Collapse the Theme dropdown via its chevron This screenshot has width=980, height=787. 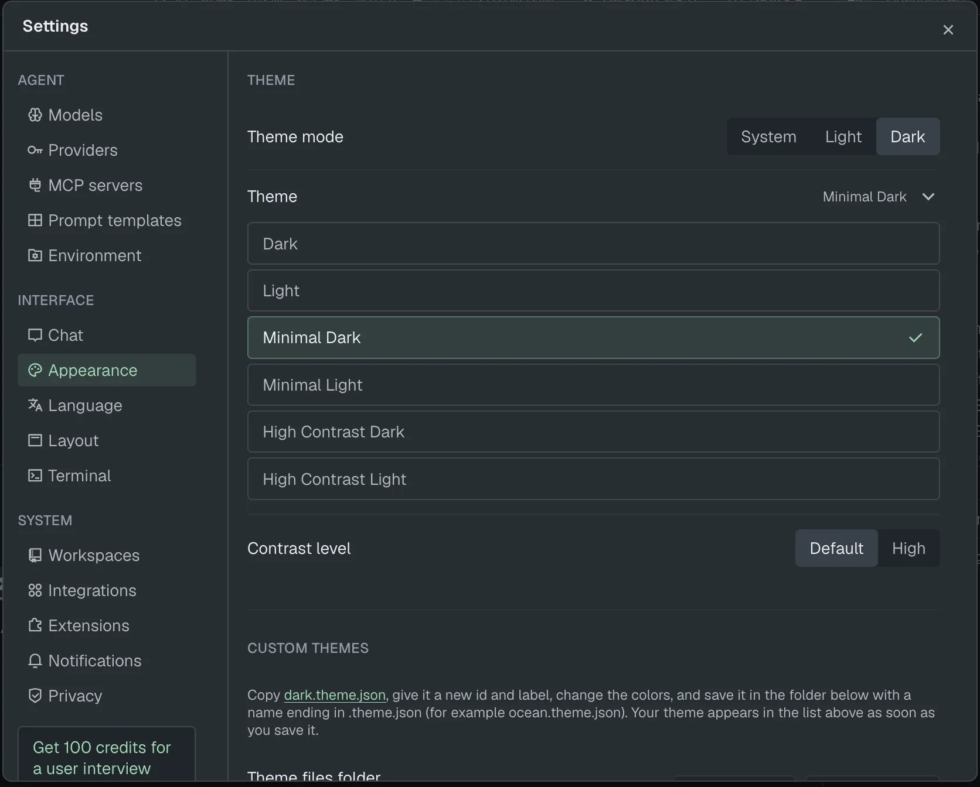point(928,197)
